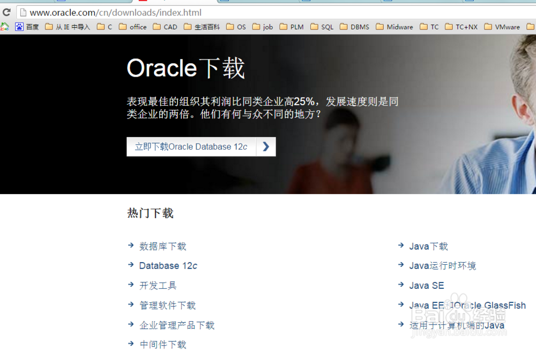Open the VMware bookmark folder

pyautogui.click(x=502, y=27)
